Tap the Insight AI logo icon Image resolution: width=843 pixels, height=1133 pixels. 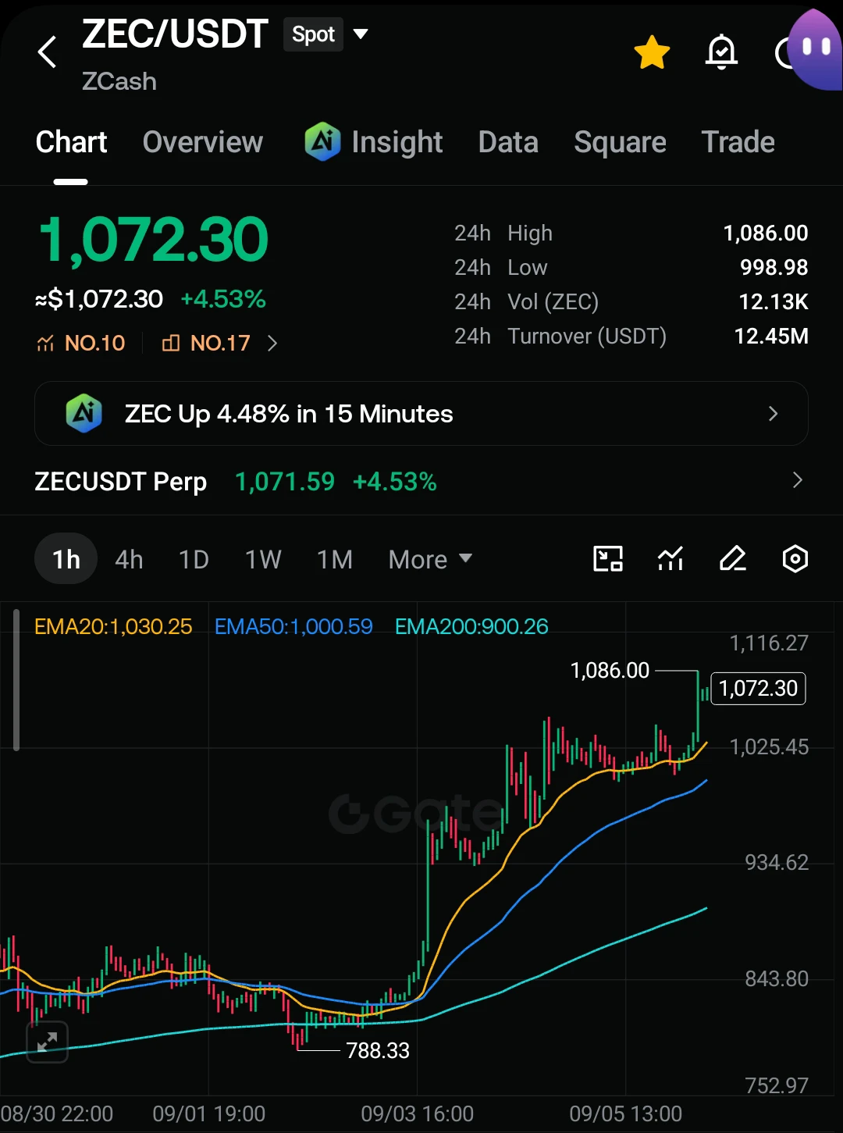(x=322, y=142)
